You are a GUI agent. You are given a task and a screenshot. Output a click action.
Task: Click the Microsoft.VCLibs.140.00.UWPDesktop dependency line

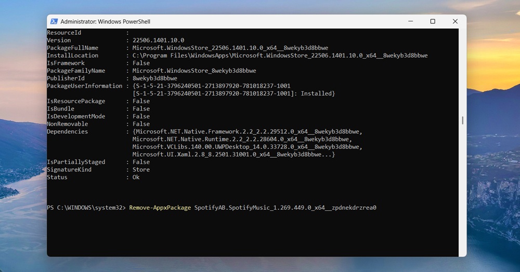pos(247,147)
